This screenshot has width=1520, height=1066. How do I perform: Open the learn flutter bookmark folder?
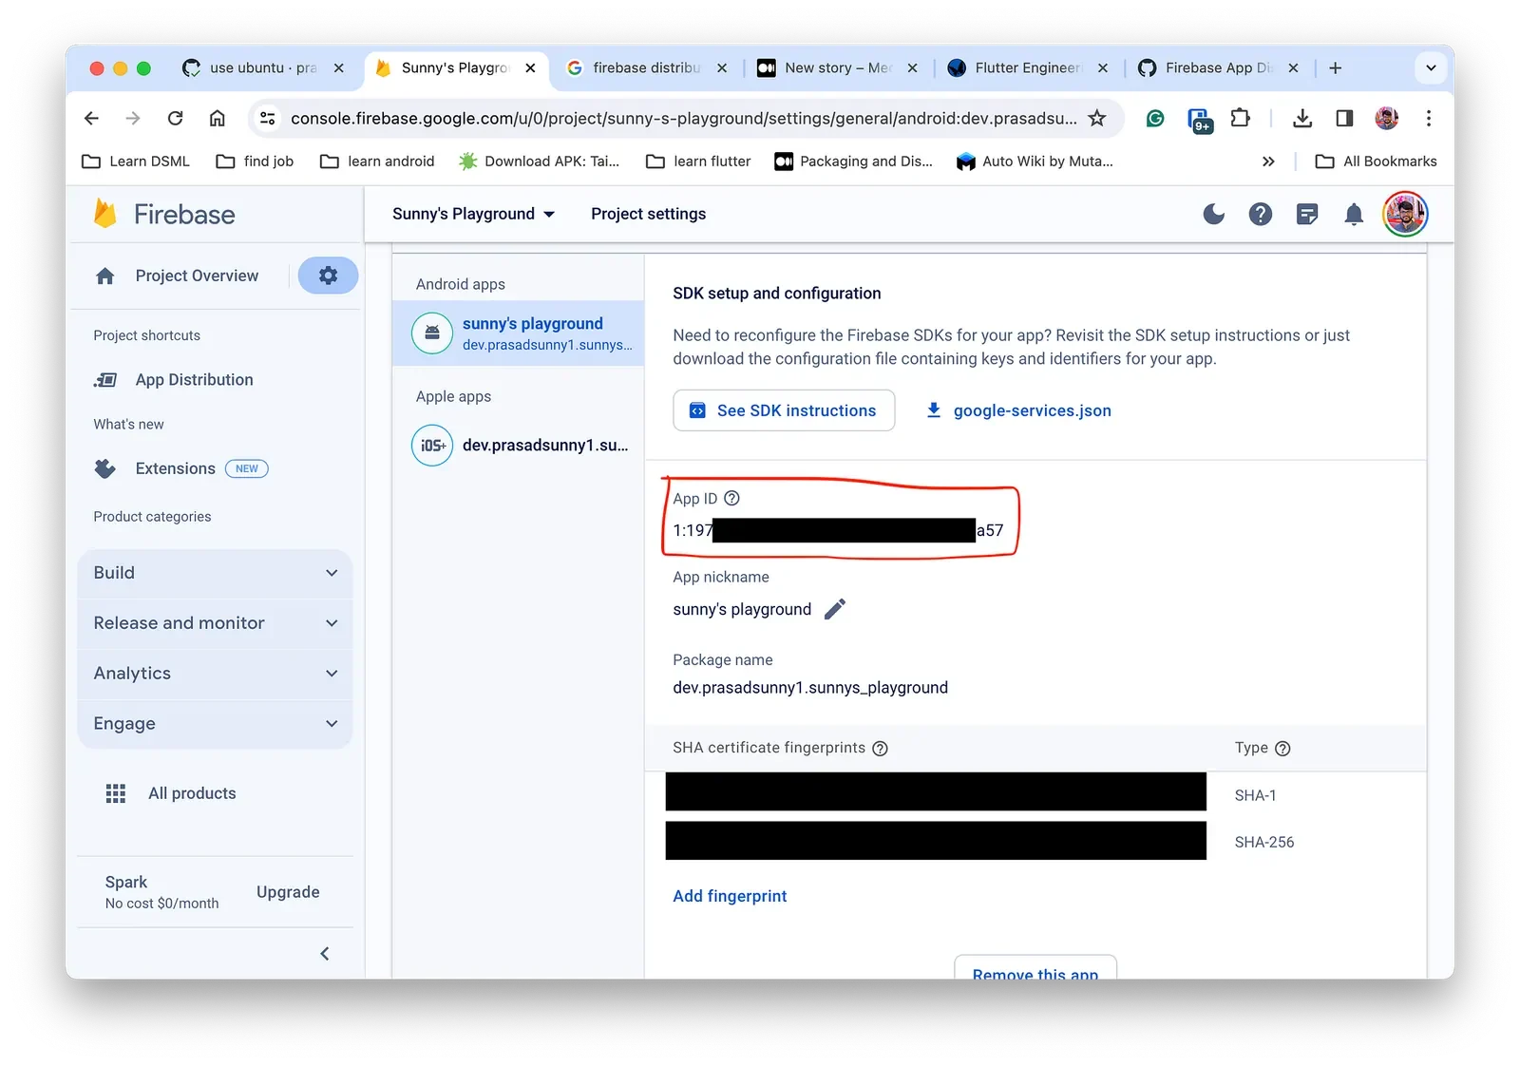click(698, 162)
